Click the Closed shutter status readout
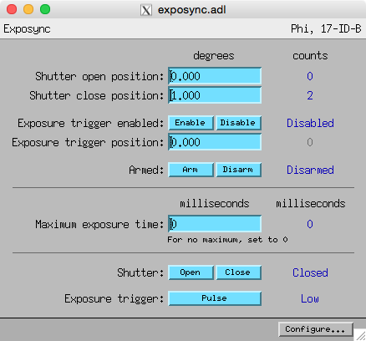366x341 pixels. pyautogui.click(x=310, y=272)
